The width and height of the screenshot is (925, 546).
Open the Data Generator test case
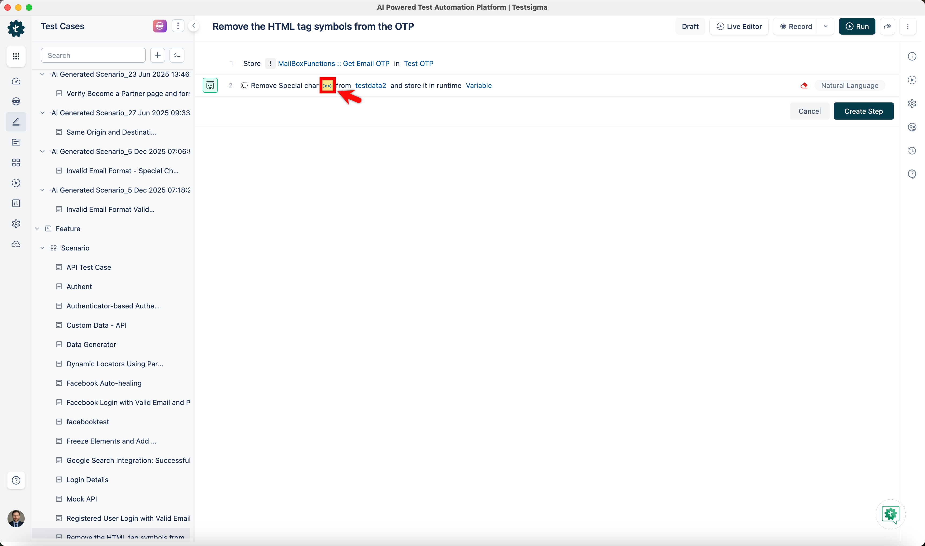pos(91,344)
